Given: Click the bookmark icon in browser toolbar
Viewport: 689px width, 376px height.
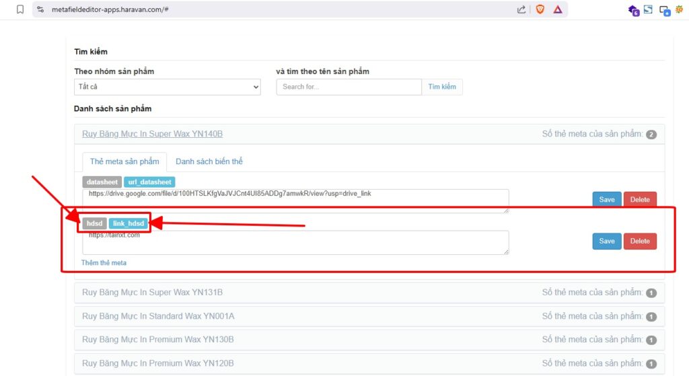Looking at the screenshot, I should coord(20,9).
